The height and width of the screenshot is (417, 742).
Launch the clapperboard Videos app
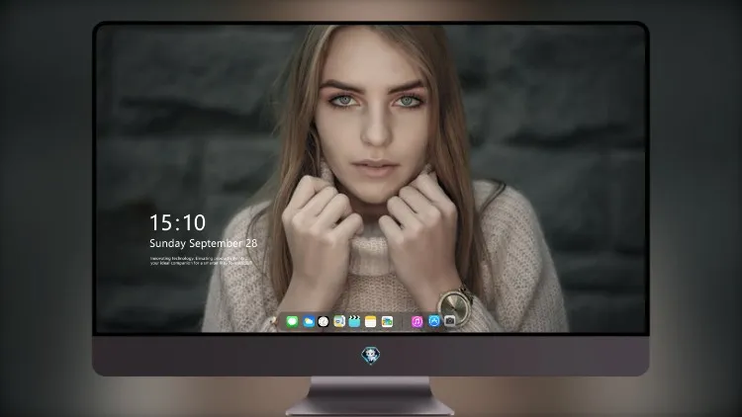click(354, 322)
